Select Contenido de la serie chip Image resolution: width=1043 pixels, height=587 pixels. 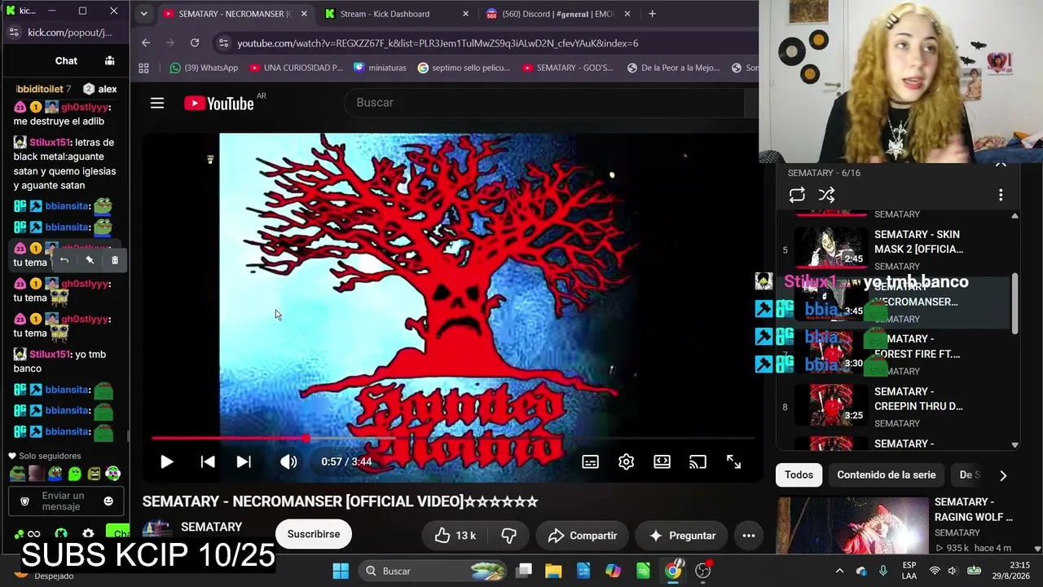pos(887,474)
